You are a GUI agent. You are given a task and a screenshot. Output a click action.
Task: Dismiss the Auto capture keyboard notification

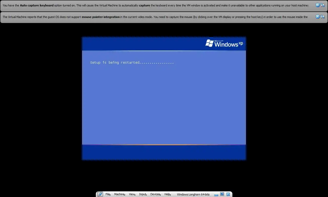[317, 5]
